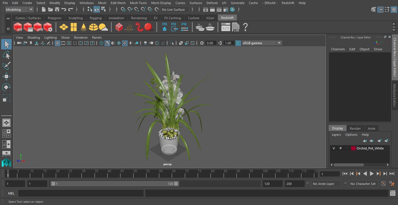
Task: Click the undo arrow icon
Action: (x=64, y=10)
